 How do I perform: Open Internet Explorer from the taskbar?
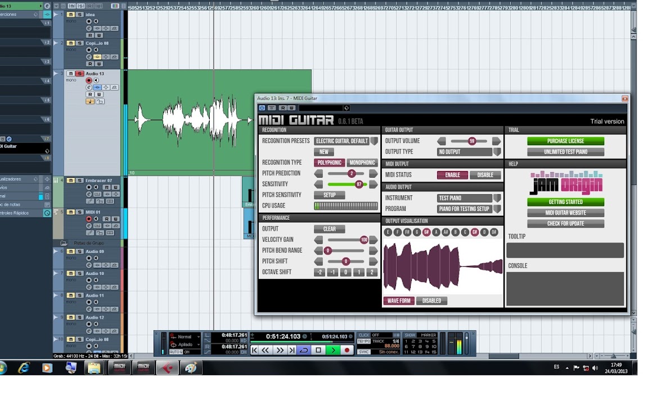[x=24, y=368]
